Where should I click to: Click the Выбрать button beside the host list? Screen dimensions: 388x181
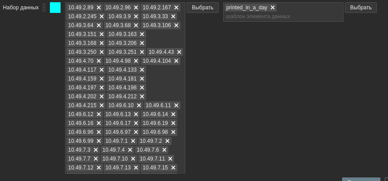(203, 8)
